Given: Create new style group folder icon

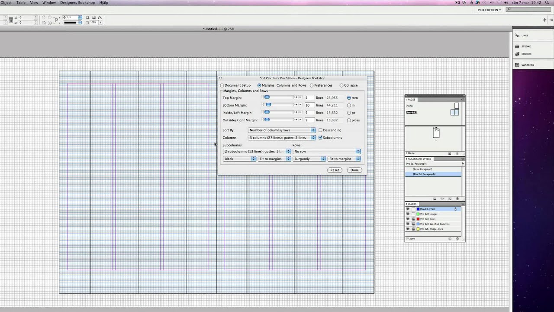Looking at the screenshot, I should click(x=435, y=199).
